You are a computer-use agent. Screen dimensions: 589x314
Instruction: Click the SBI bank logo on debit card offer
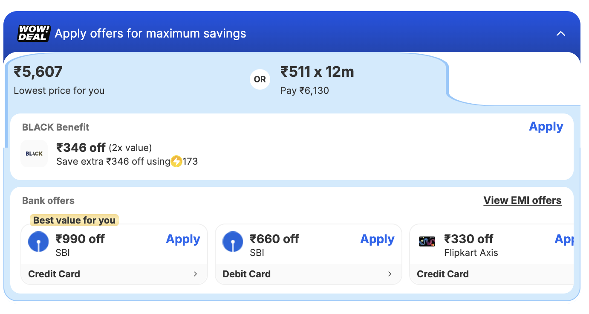232,241
